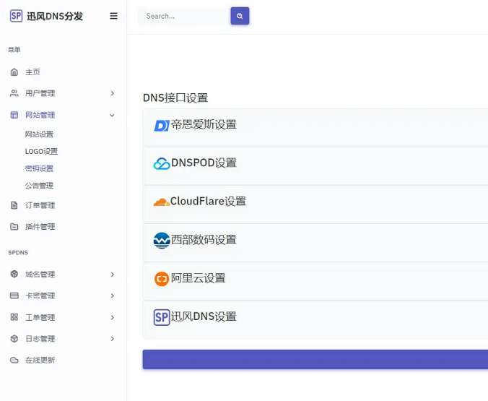Viewport: 488px width, 401px height.
Task: Click the 迅风DNS分发 SP logo icon
Action: 16,16
